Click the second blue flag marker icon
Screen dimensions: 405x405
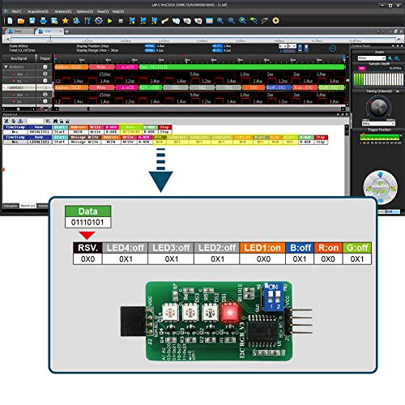tap(143, 20)
